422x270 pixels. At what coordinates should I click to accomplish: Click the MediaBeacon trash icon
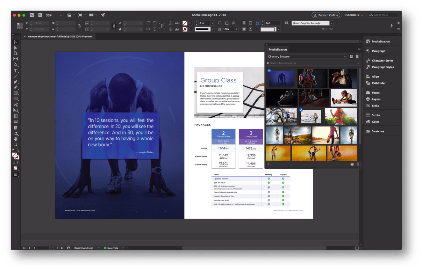coord(358,164)
